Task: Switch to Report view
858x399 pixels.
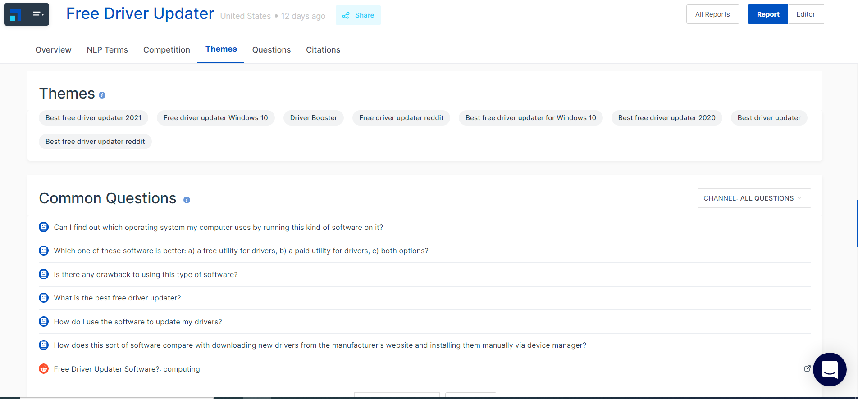Action: 768,14
